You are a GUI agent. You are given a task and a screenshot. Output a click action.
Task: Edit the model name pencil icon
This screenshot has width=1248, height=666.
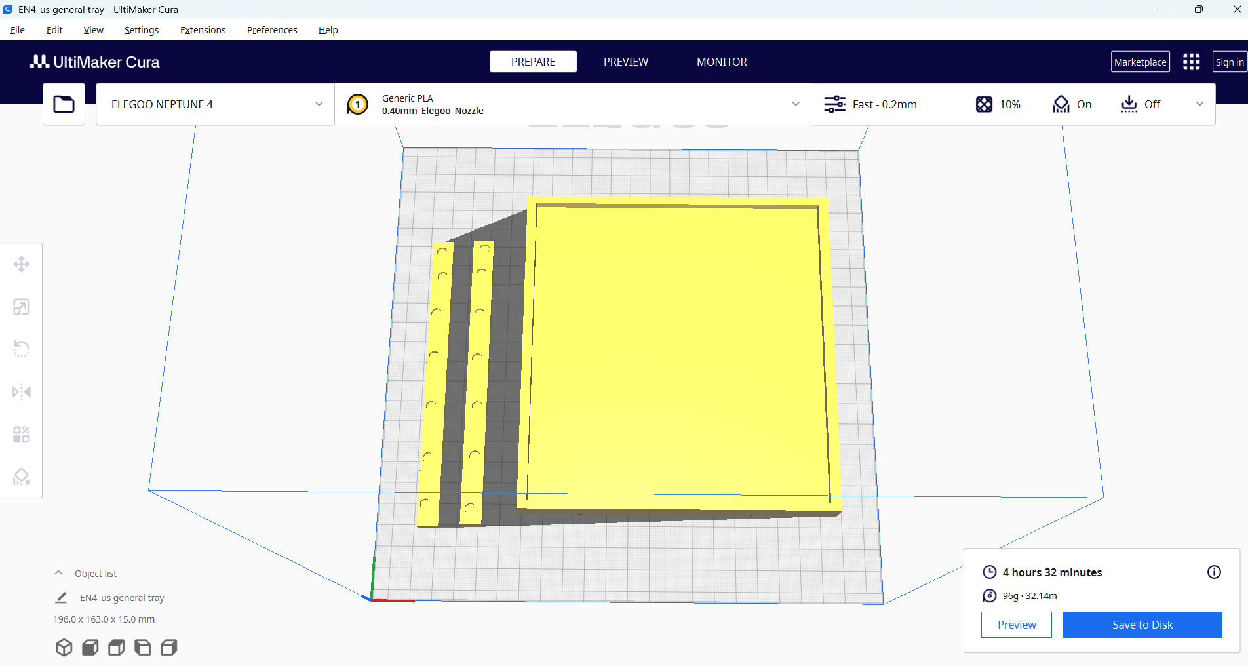[61, 598]
